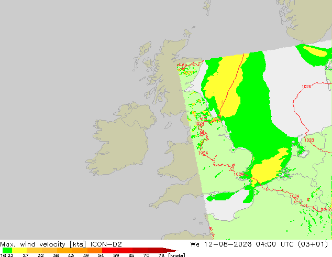Click the date '12-08-2026' in the footer
This screenshot has height=257, width=332.
(x=228, y=244)
